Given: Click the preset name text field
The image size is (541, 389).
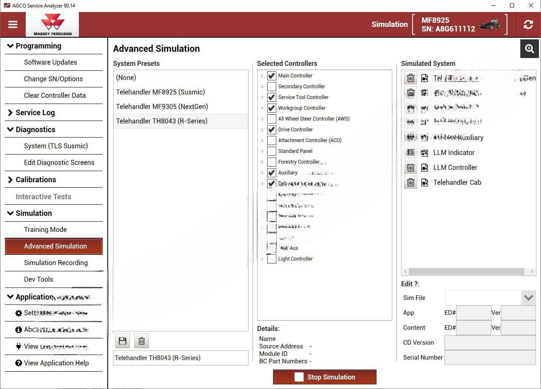Looking at the screenshot, I should [x=181, y=358].
